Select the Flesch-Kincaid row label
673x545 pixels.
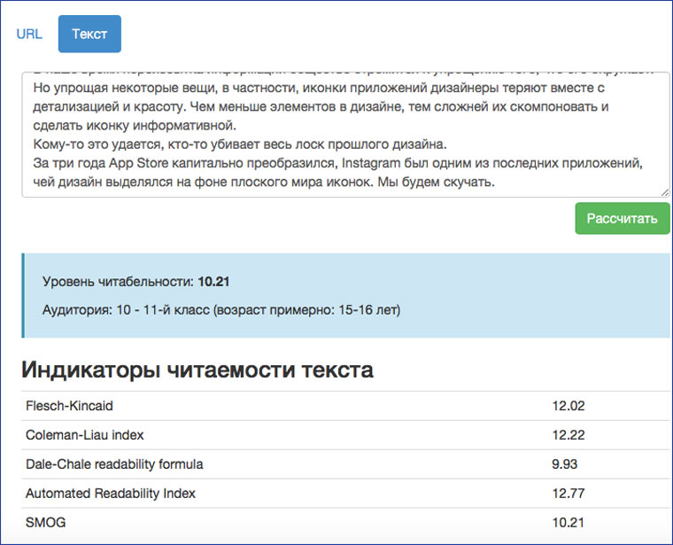[69, 406]
